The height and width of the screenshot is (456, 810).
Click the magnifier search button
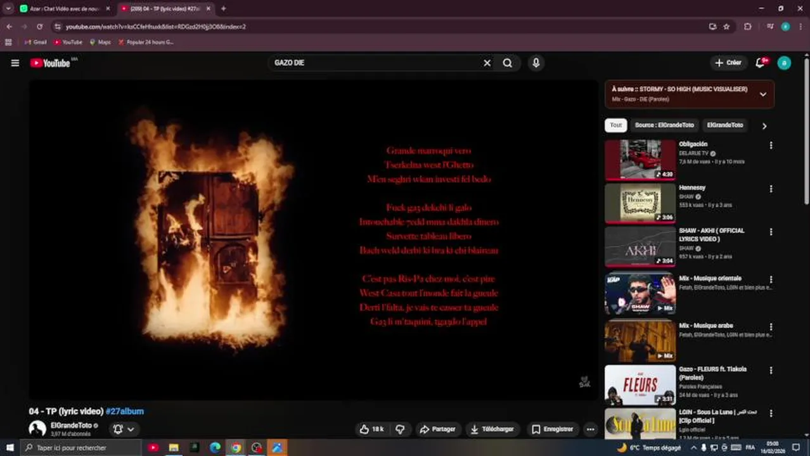[508, 63]
